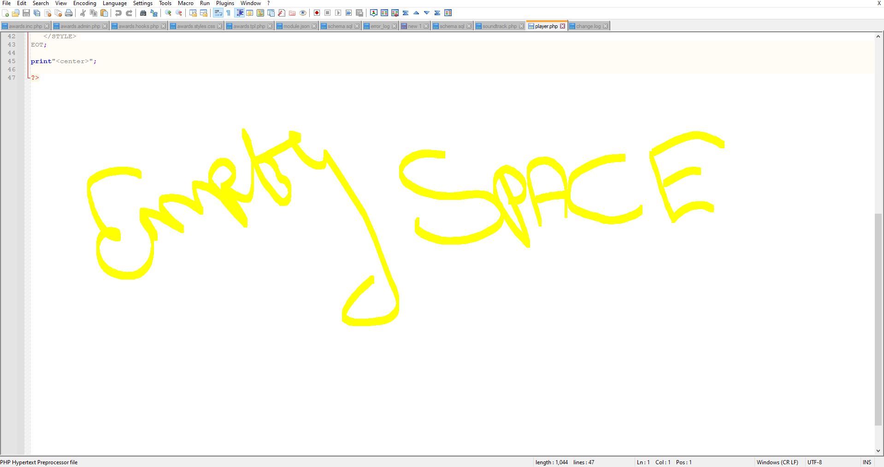The height and width of the screenshot is (467, 884).
Task: Click the Close All toolbar icon
Action: [58, 13]
